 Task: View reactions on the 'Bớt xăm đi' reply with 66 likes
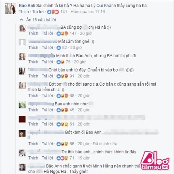point(62,144)
